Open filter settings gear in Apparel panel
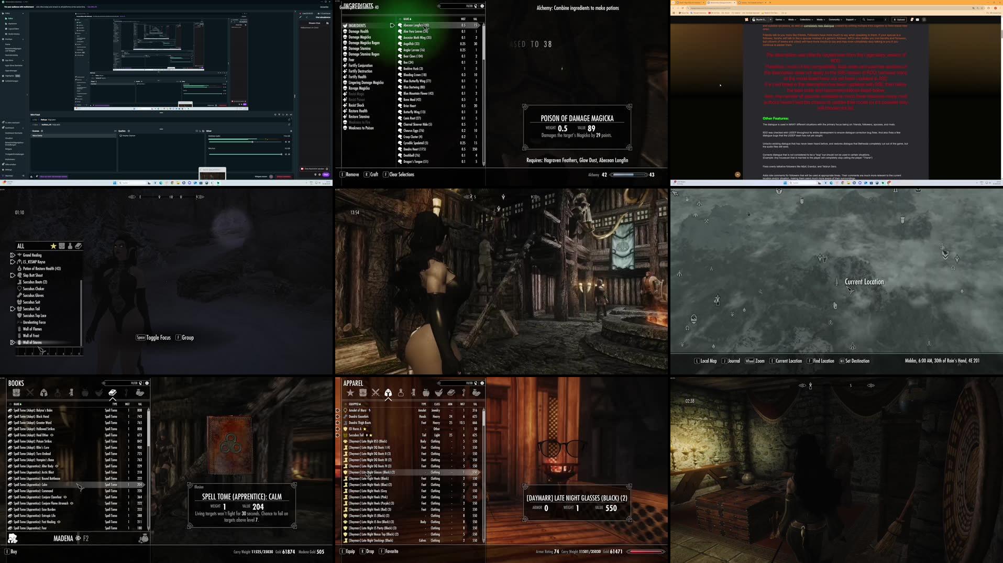The image size is (1003, 563). [482, 383]
